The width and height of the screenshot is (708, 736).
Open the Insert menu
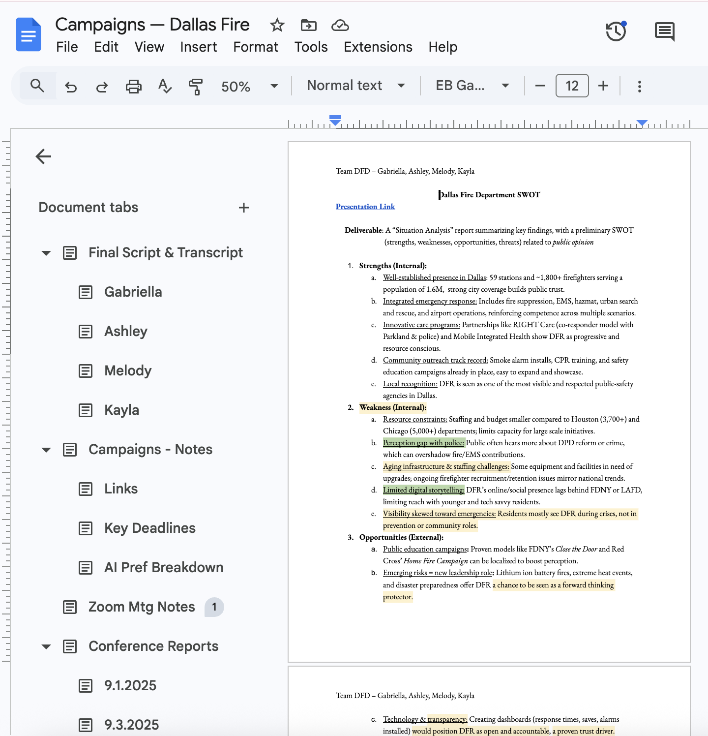click(199, 47)
